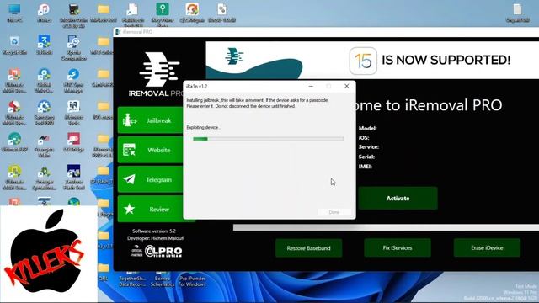Click the iRemoval PRO title bar icon
This screenshot has width=539, height=303.
pyautogui.click(x=118, y=32)
